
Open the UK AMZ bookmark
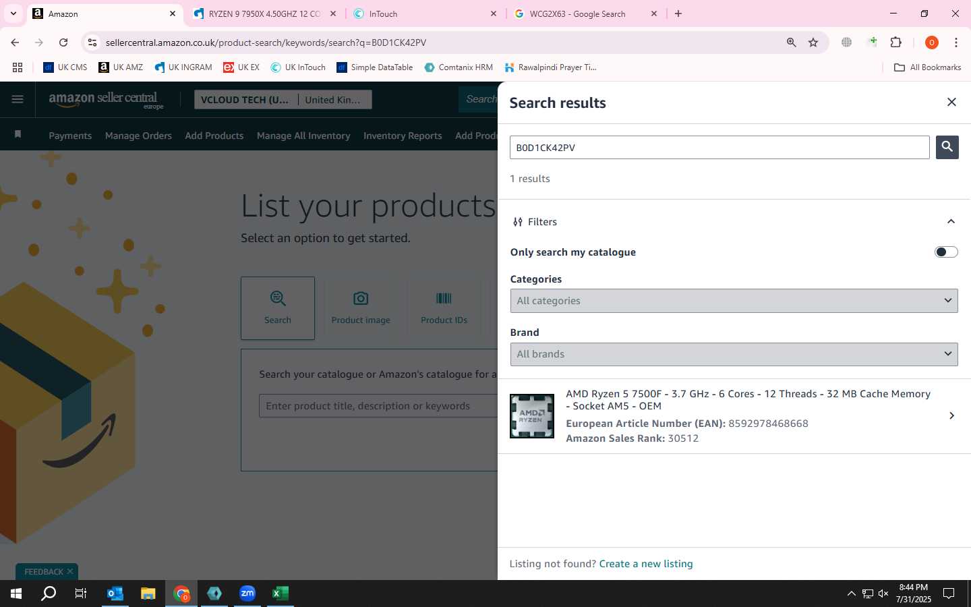coord(121,67)
